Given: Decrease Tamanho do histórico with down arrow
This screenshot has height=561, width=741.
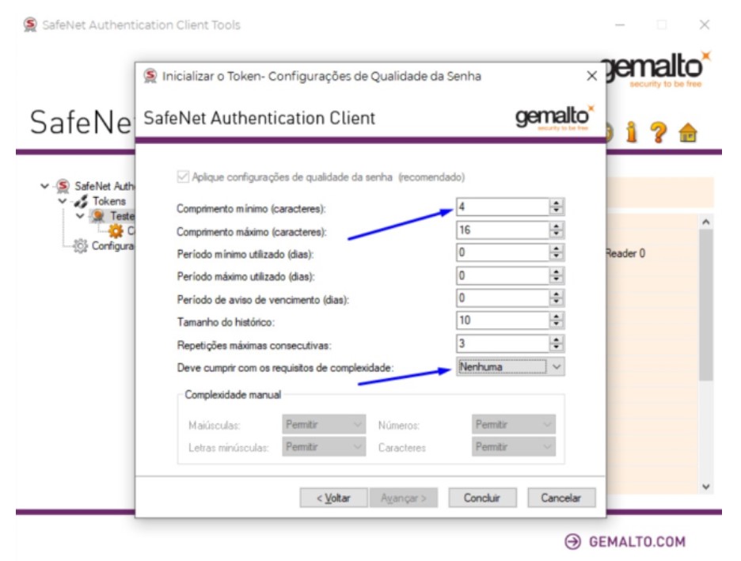Looking at the screenshot, I should (557, 325).
